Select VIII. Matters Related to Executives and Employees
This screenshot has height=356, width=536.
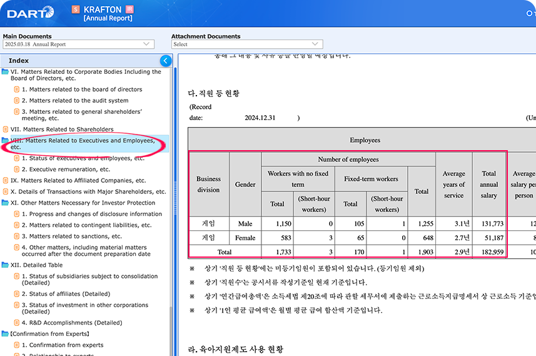[x=83, y=144]
